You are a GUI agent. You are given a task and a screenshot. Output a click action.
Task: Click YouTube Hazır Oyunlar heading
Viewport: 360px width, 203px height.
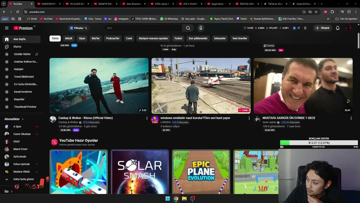(78, 140)
